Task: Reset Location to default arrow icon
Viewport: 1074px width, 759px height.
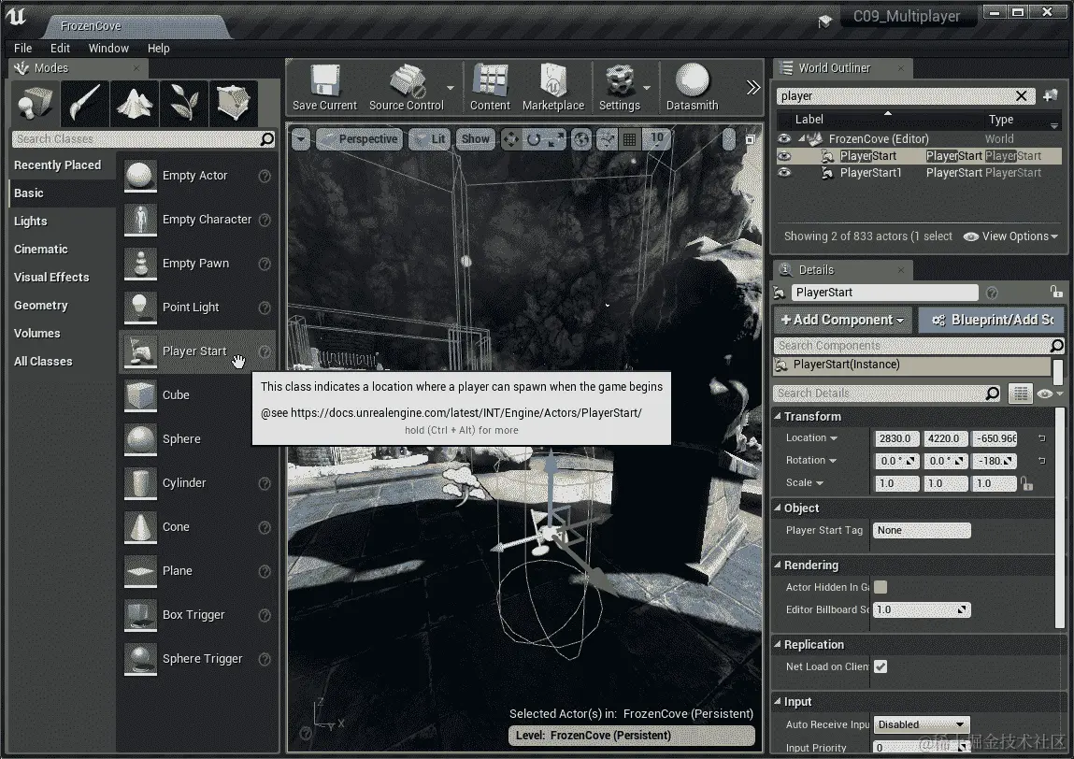Action: (1042, 438)
